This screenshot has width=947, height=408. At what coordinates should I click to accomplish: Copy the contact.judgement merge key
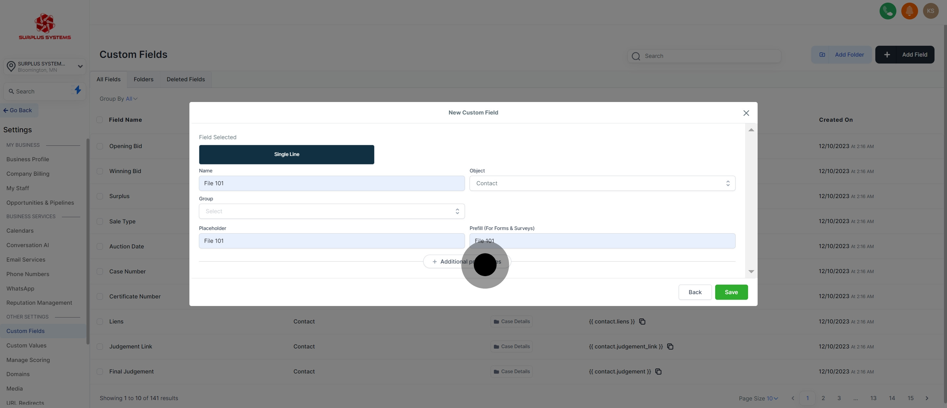point(658,371)
